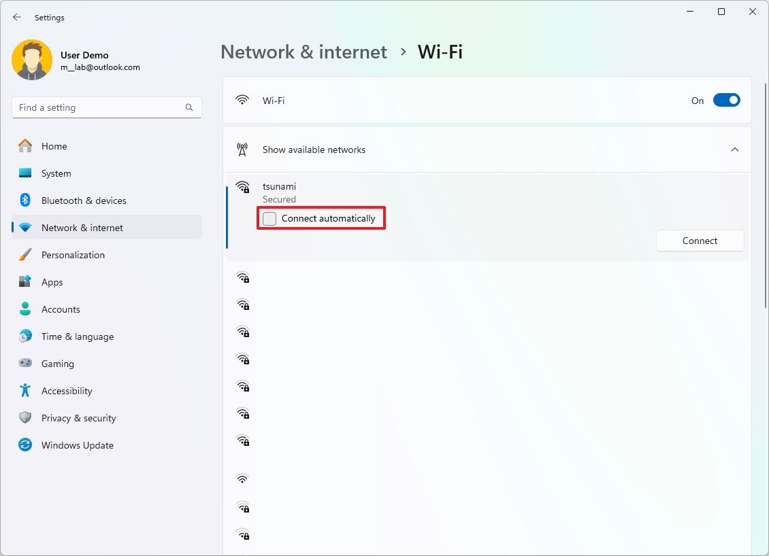This screenshot has width=769, height=556.
Task: Go to Home in the sidebar
Action: (x=54, y=145)
